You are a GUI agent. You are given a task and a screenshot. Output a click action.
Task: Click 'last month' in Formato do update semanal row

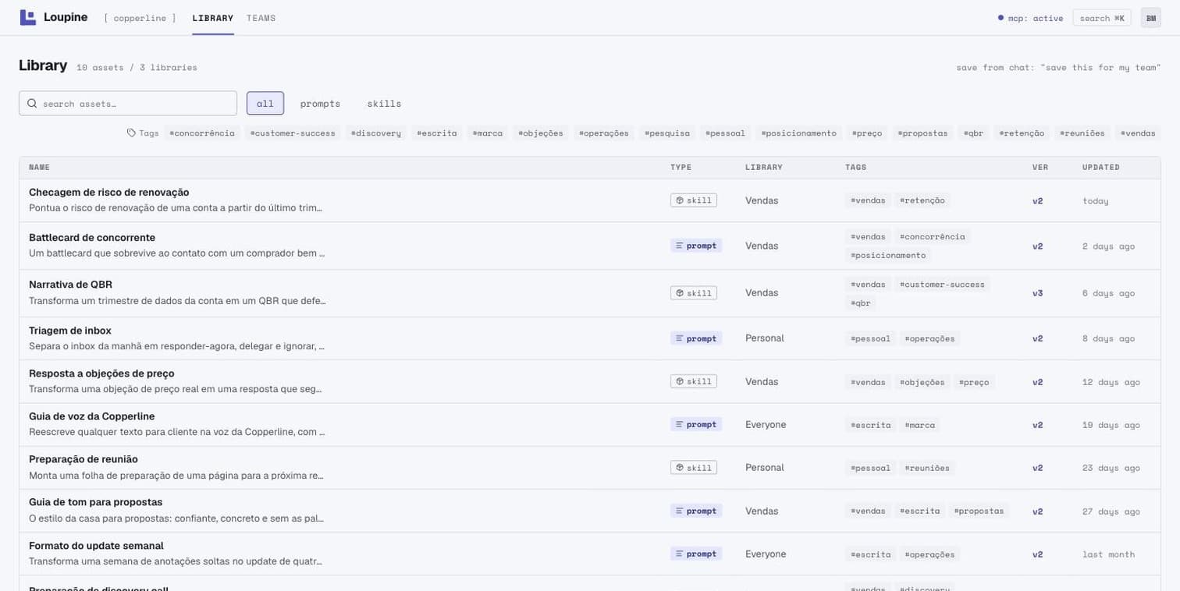point(1108,554)
